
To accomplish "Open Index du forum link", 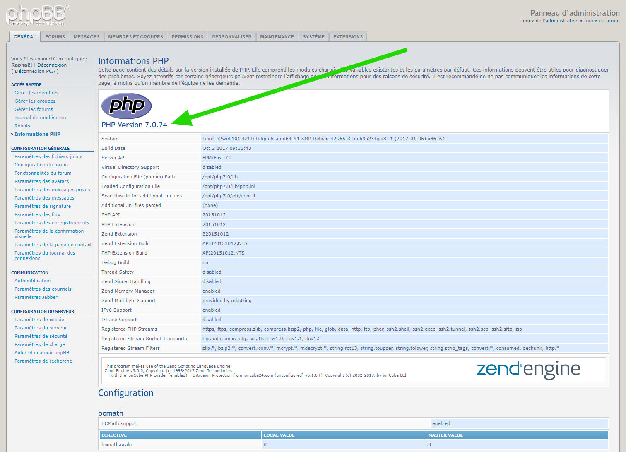I will click(x=602, y=21).
